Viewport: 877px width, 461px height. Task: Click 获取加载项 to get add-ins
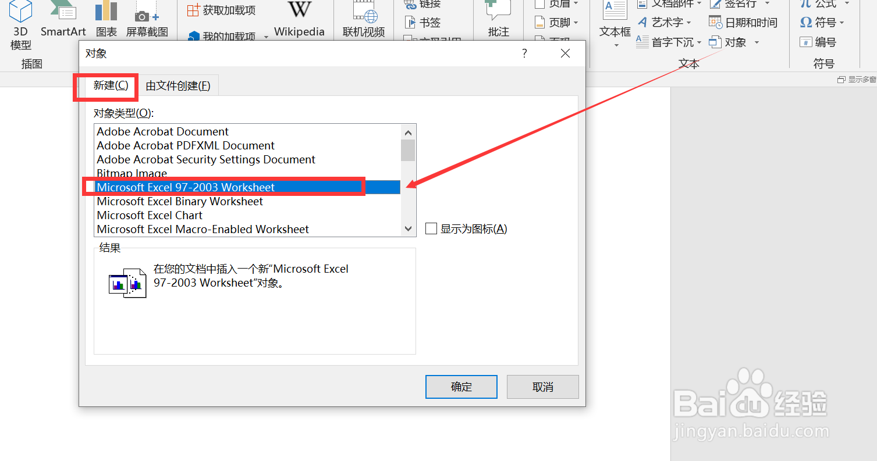[x=222, y=10]
